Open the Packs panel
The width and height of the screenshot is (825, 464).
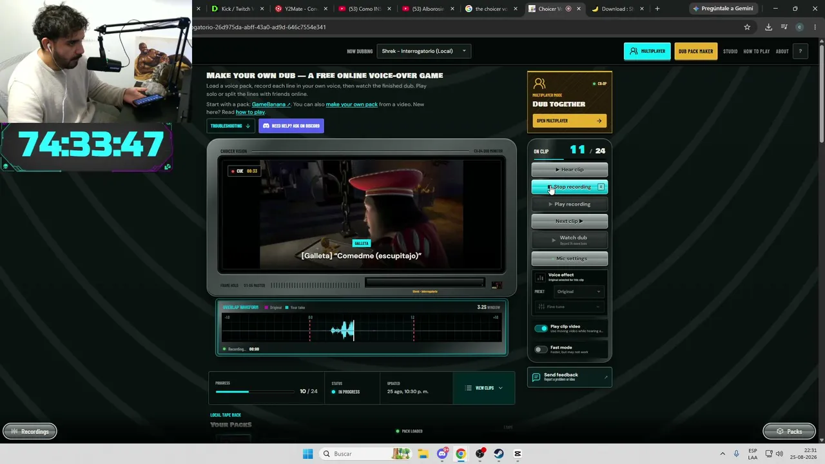[789, 431]
